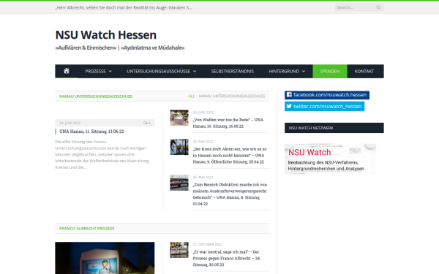Open article 'Der Kreis stuft Akten ein'
The width and height of the screenshot is (439, 274).
click(x=230, y=156)
